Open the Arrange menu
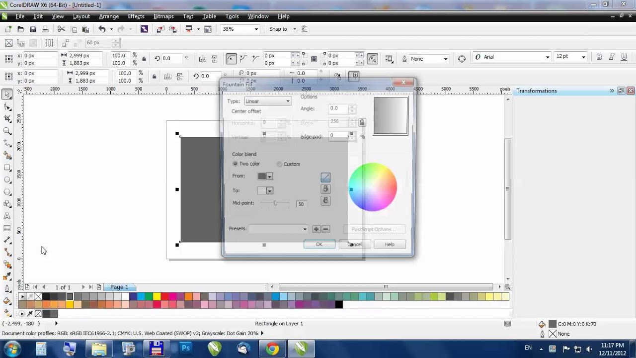Viewport: 636px width, 358px height. [x=109, y=16]
